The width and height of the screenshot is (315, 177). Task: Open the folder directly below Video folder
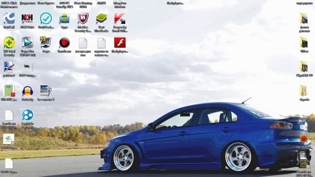point(304,67)
